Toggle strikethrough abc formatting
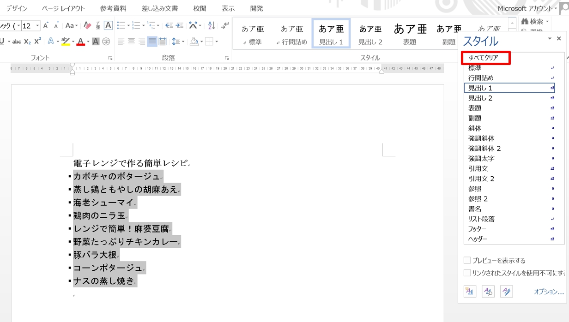This screenshot has width=569, height=322. 17,42
